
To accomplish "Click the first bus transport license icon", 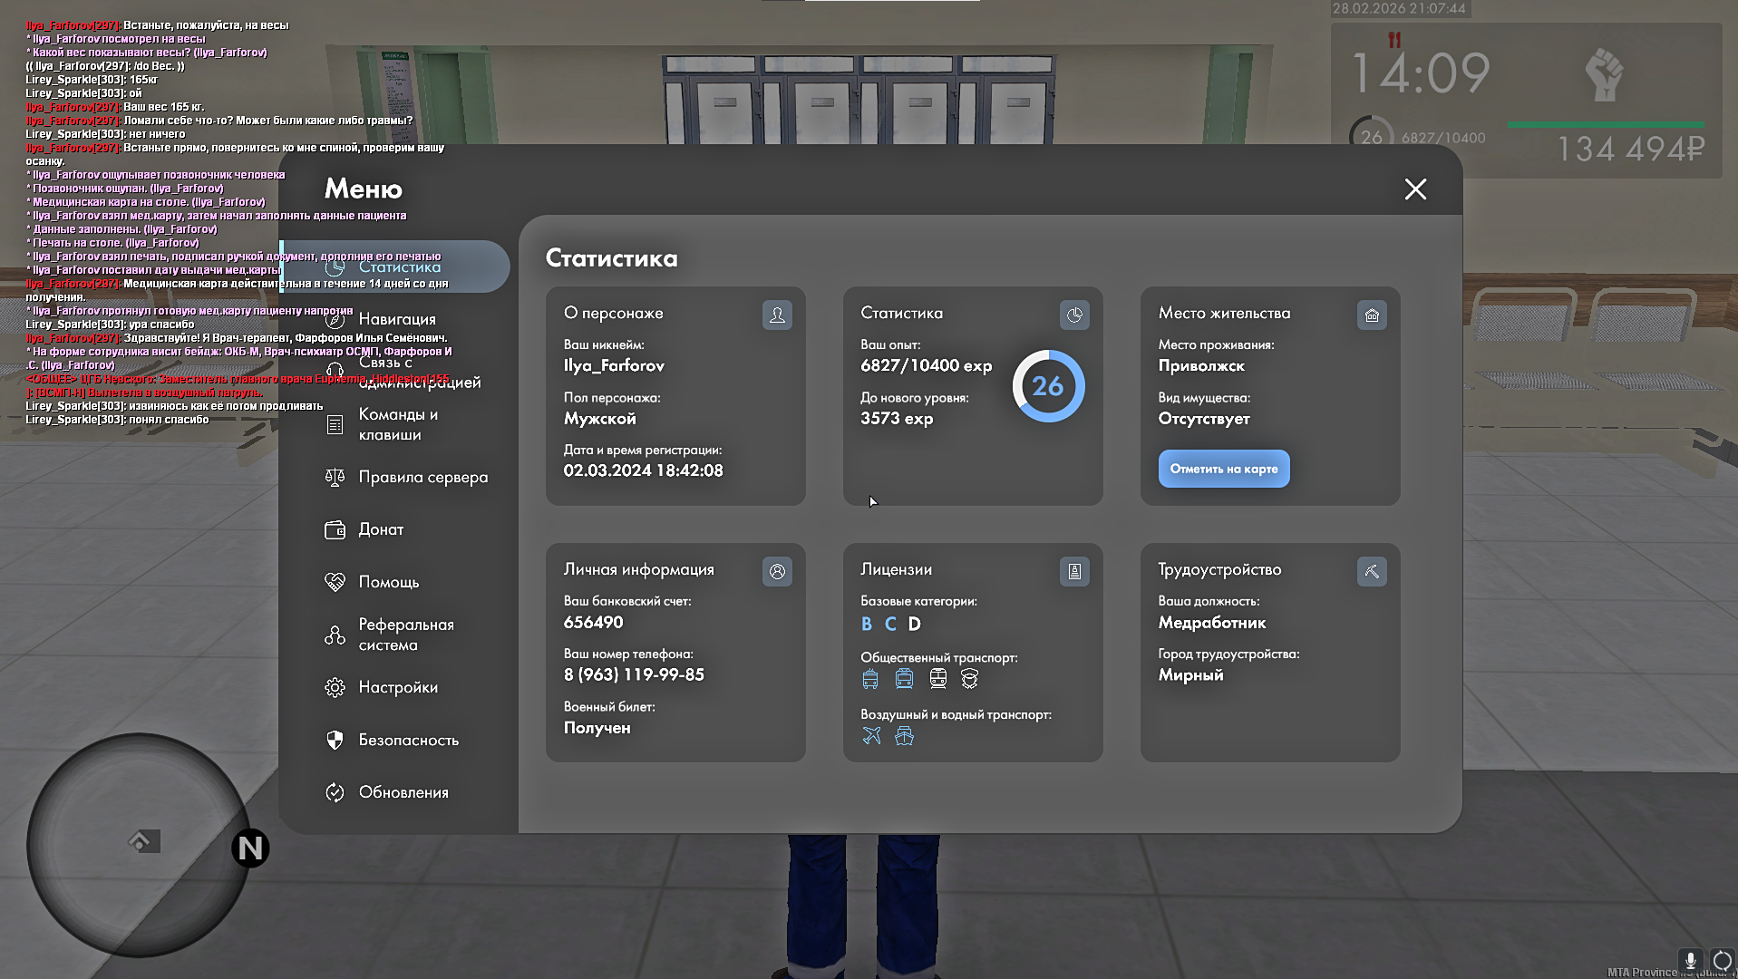I will point(870,679).
